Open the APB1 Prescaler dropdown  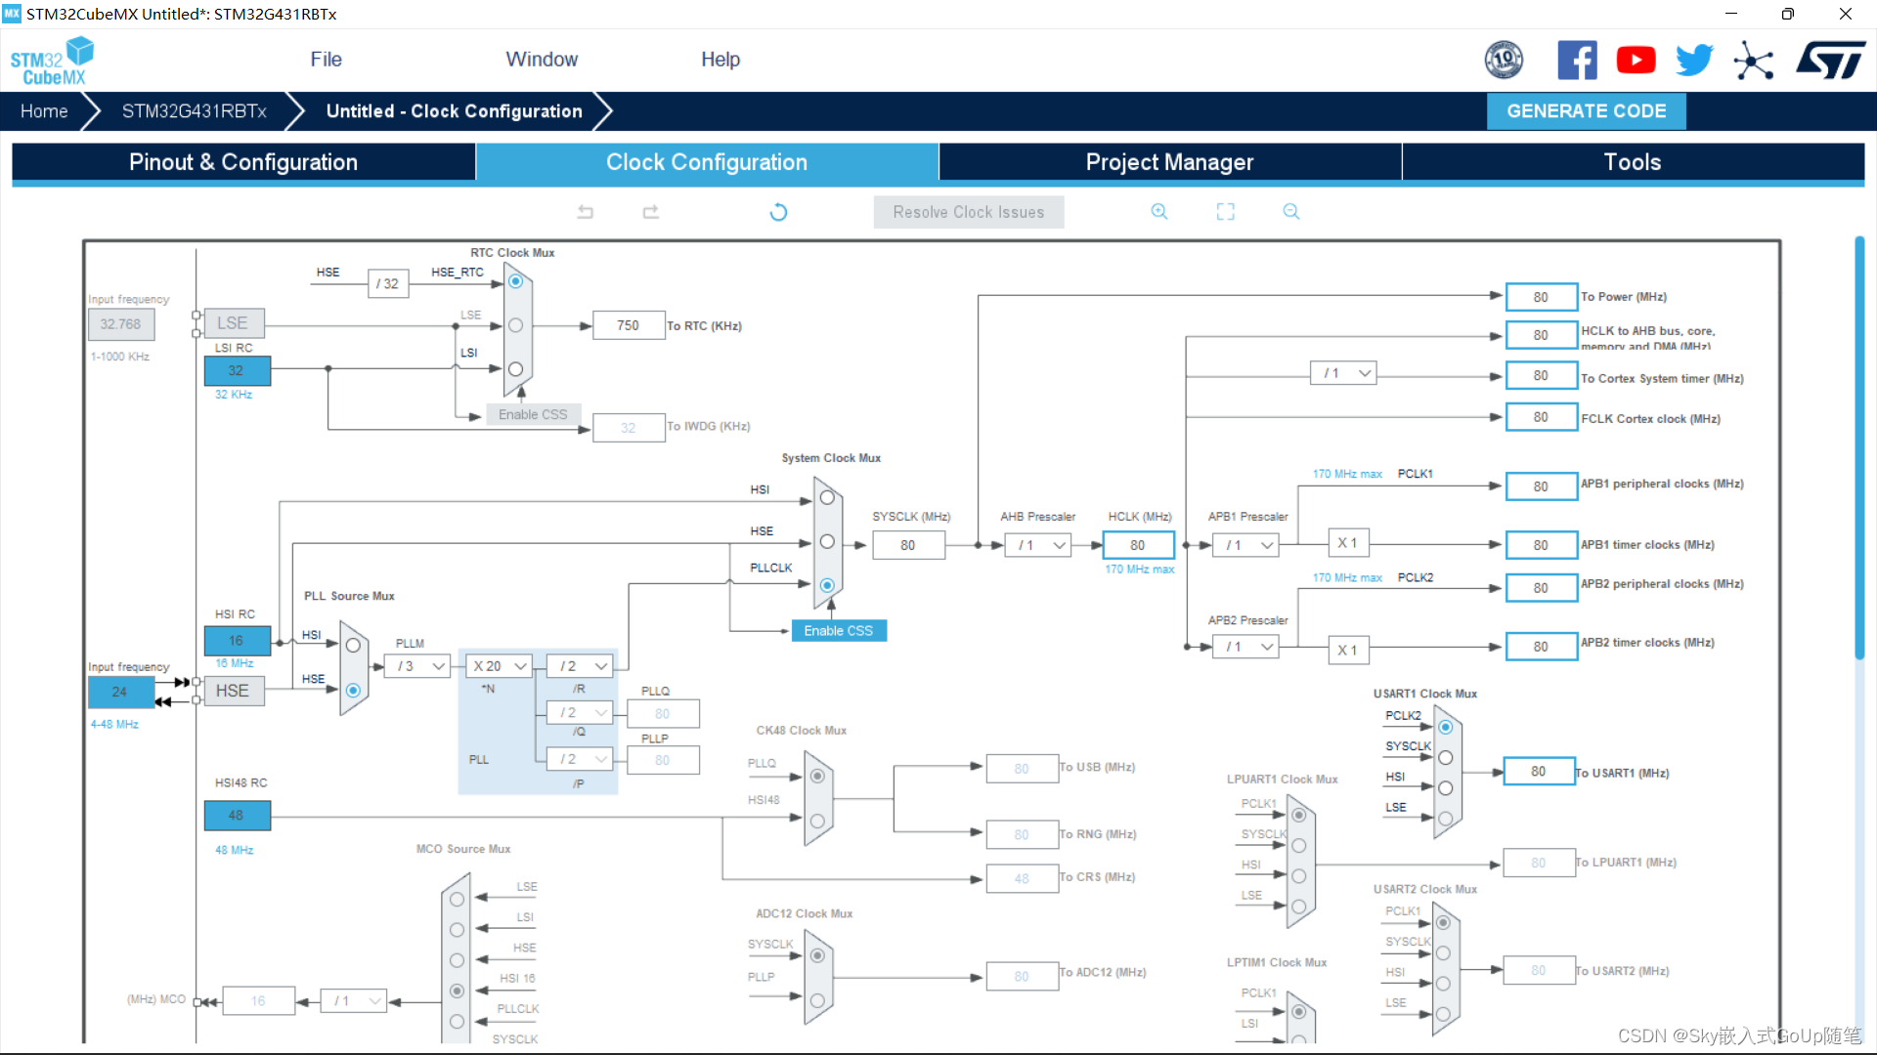tap(1245, 545)
